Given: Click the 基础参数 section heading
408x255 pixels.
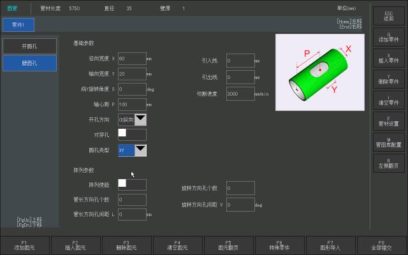Looking at the screenshot, I should point(84,43).
